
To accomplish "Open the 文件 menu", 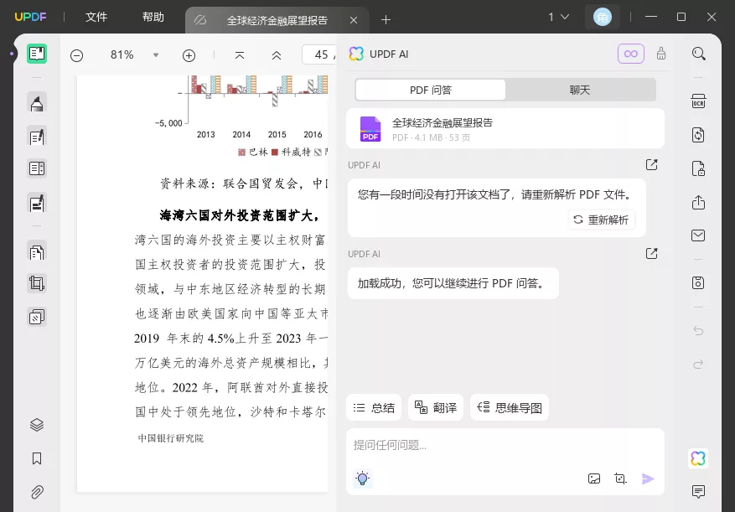I will pyautogui.click(x=96, y=18).
